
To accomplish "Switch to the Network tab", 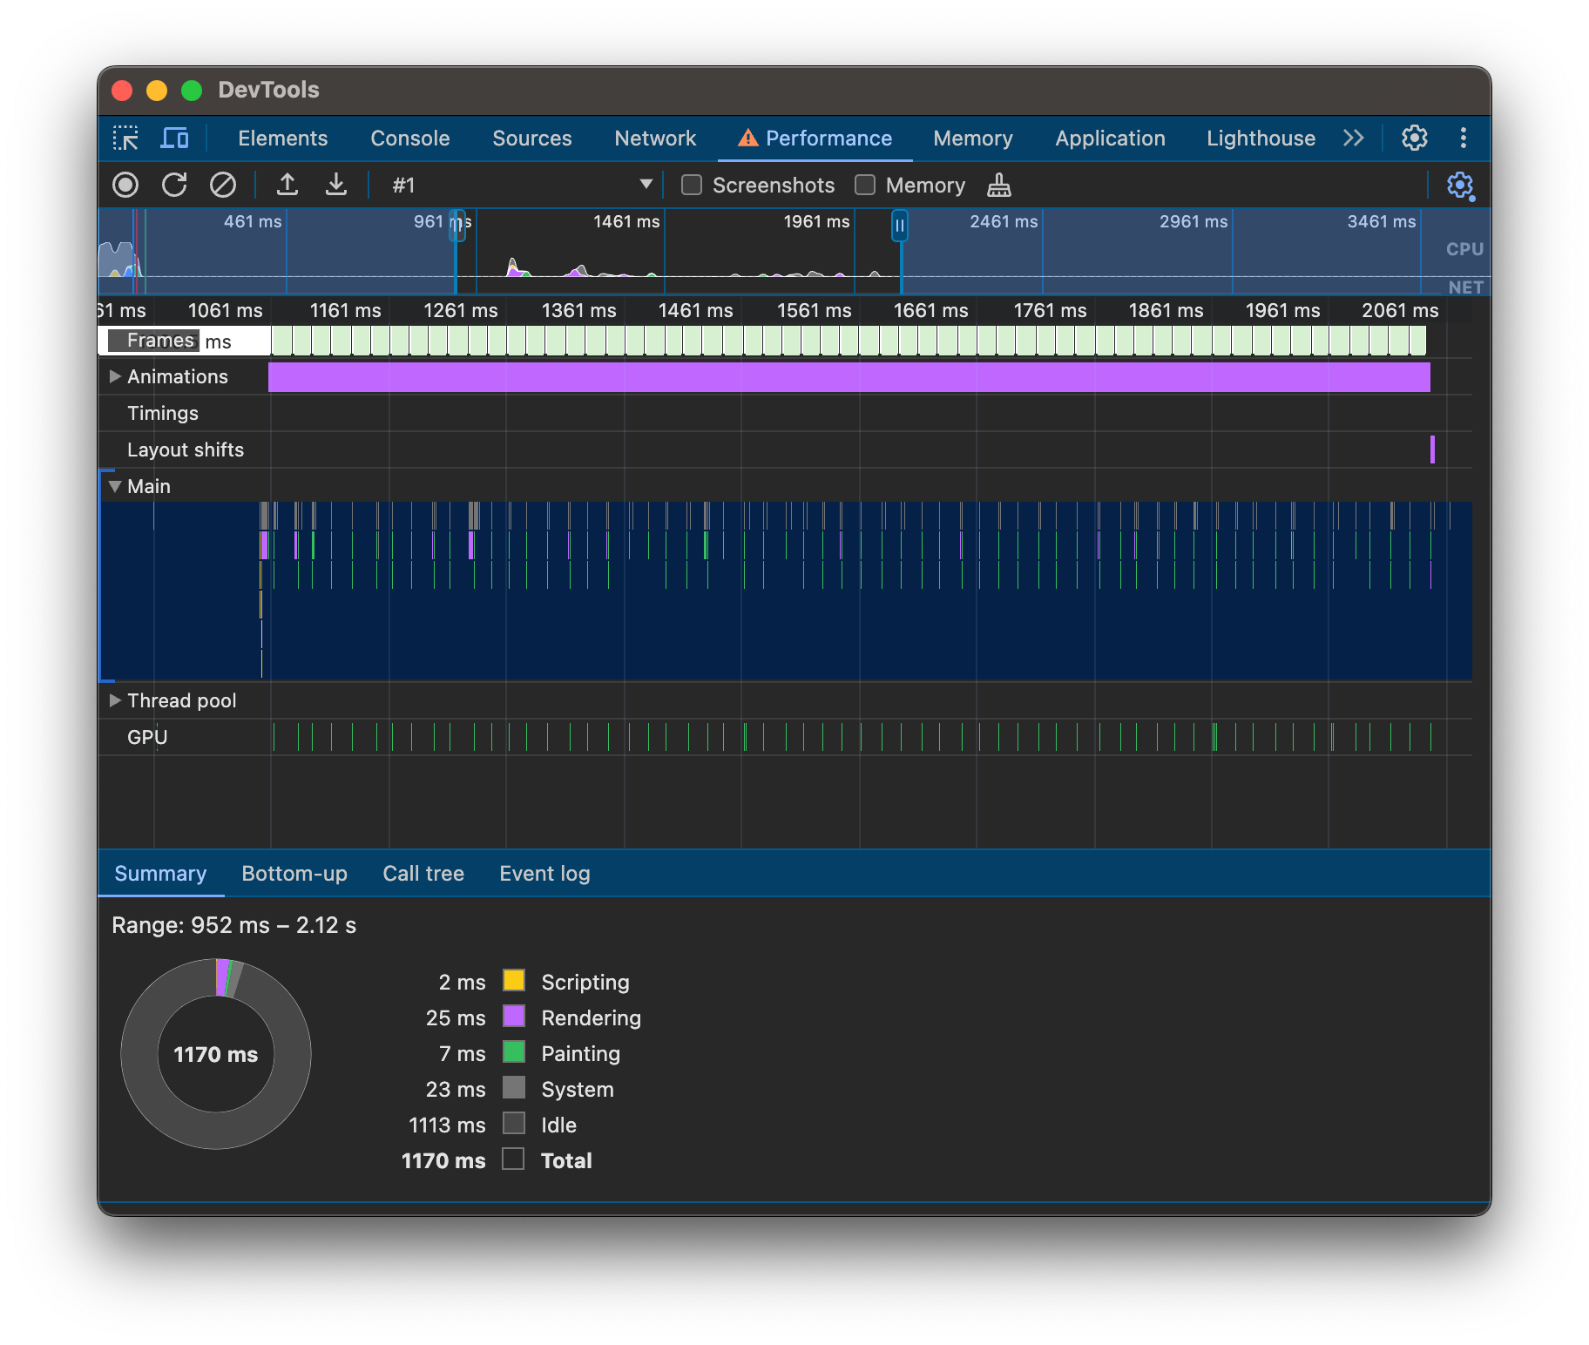I will (x=655, y=139).
